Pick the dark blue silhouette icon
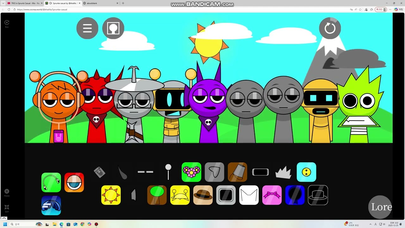405x228 pixels. coord(295,195)
